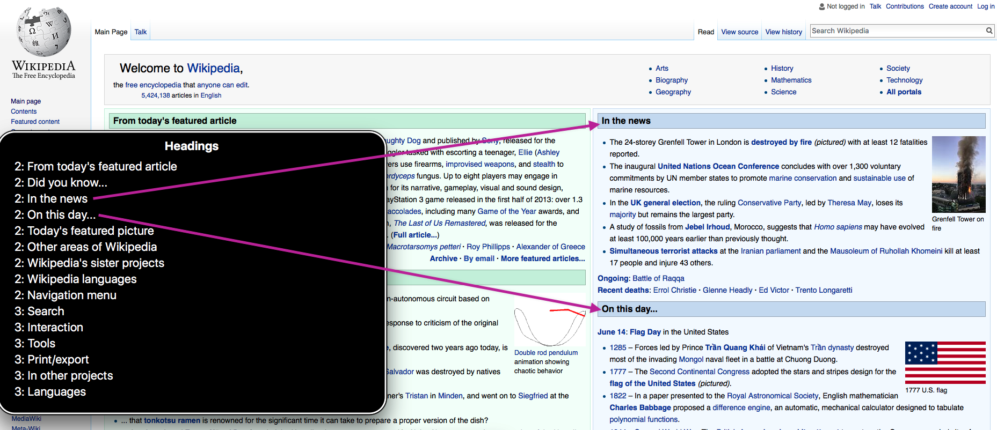Image resolution: width=997 pixels, height=430 pixels.
Task: Open the user Talk link at top
Action: coord(875,6)
